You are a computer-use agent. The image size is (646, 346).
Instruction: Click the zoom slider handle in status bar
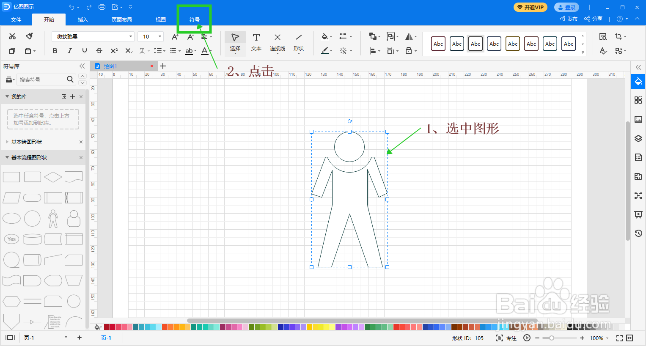(552, 338)
